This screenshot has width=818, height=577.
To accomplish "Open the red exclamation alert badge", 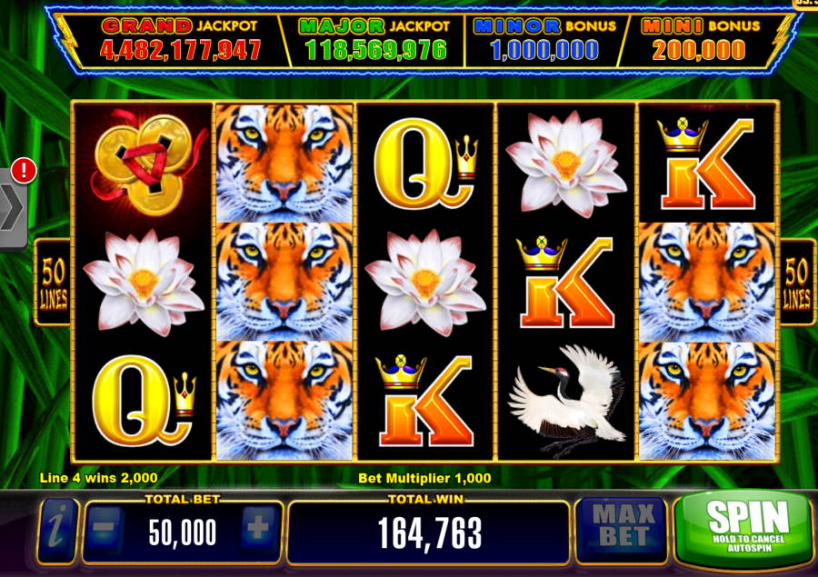I will 24,171.
